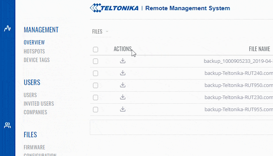Download the backup-Teltonika-RUT230 file
The width and height of the screenshot is (273, 156).
point(122,97)
